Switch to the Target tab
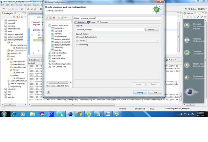The width and height of the screenshot is (208, 142). coord(92,22)
